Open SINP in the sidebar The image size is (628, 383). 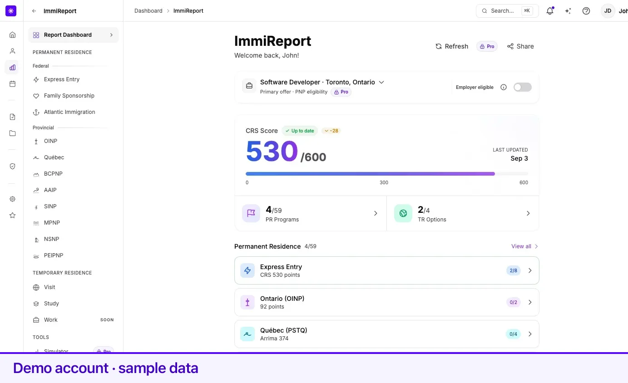(73, 206)
